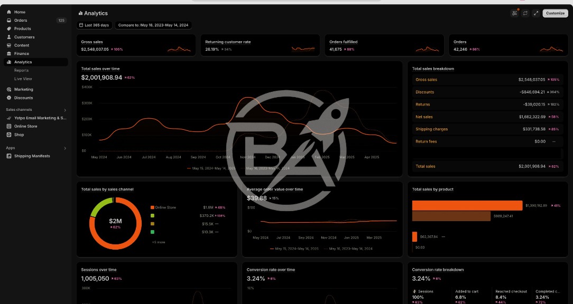Open Total sales by sales channel report
The image size is (573, 304).
(x=107, y=189)
